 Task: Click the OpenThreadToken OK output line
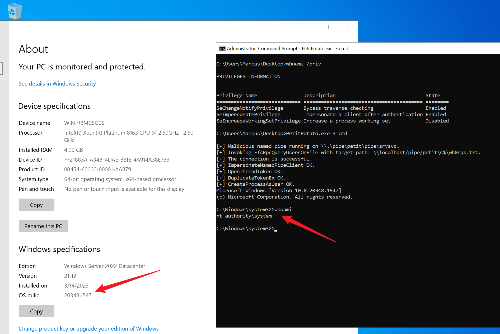[250, 172]
